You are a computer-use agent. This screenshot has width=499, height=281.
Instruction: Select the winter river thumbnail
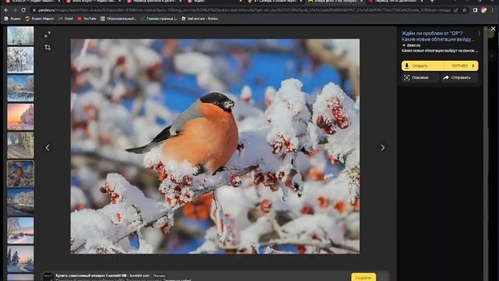tap(20, 202)
